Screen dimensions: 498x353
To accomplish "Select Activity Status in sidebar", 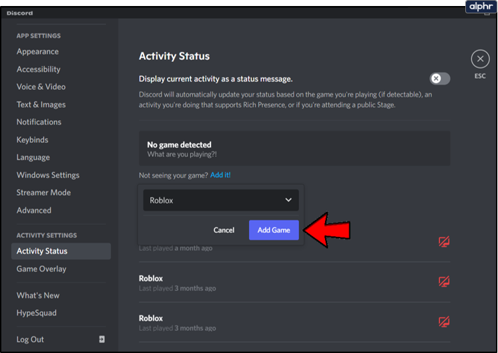I will click(42, 252).
